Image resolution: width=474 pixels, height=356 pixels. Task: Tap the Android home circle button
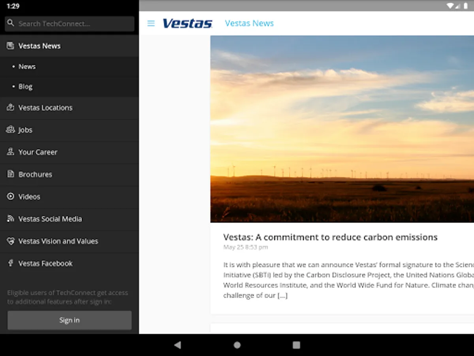(237, 345)
